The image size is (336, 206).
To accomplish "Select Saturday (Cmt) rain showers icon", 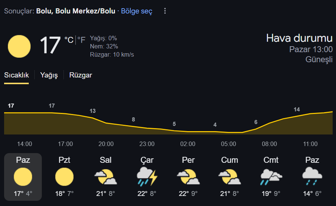I will 271,177.
